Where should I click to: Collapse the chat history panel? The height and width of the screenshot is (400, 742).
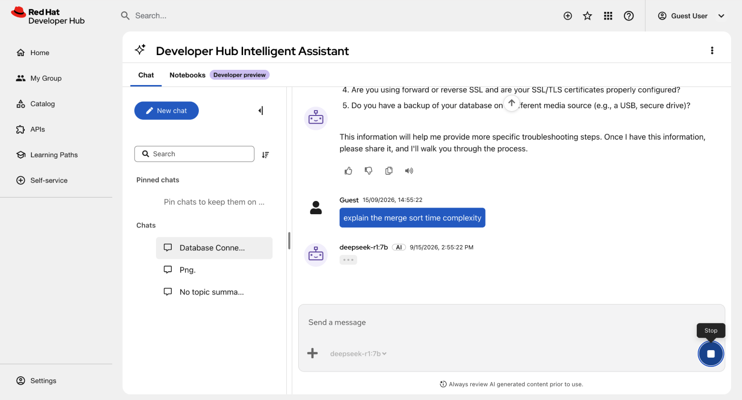(x=261, y=111)
